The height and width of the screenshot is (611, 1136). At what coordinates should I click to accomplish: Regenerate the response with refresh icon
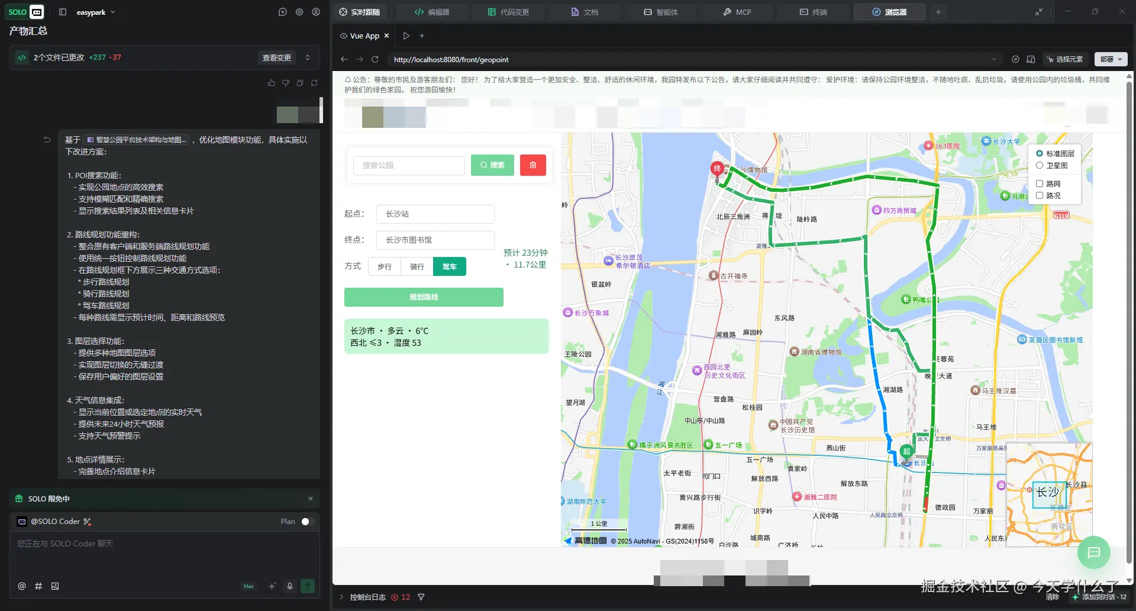314,83
